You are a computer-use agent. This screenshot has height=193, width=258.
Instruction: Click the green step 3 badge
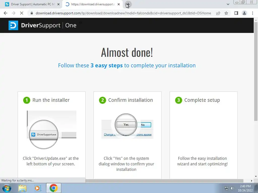click(x=179, y=100)
